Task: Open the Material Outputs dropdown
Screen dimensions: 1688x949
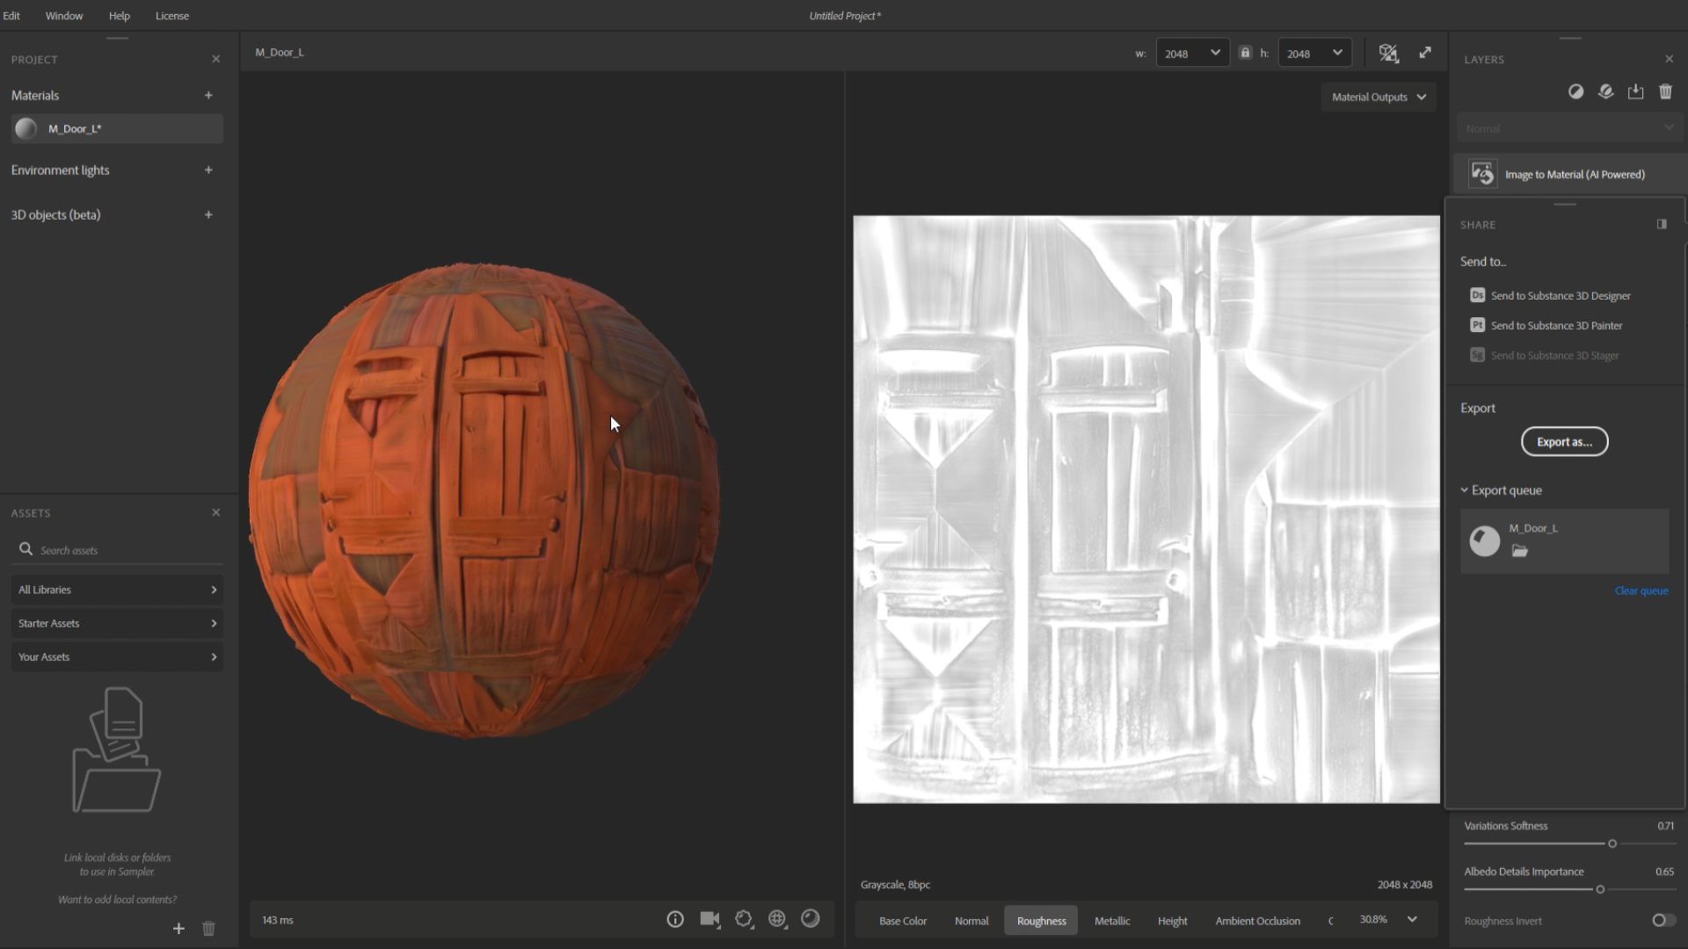Action: tap(1379, 97)
